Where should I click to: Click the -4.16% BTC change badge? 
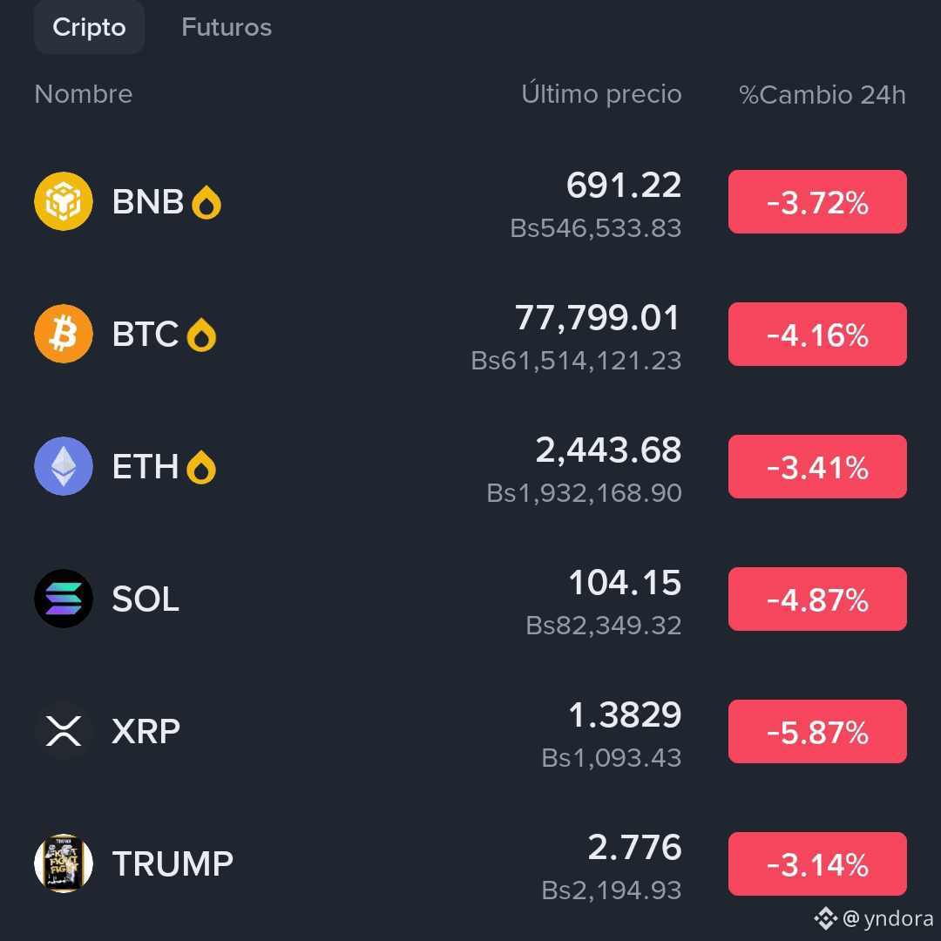click(817, 335)
